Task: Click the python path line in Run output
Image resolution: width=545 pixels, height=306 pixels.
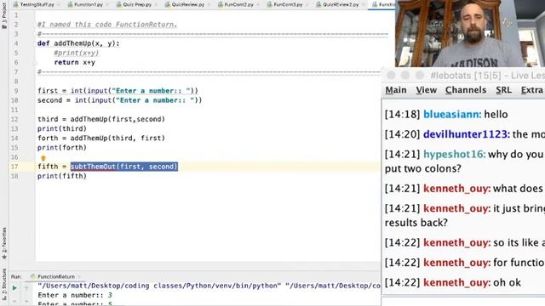Action: pyautogui.click(x=209, y=286)
